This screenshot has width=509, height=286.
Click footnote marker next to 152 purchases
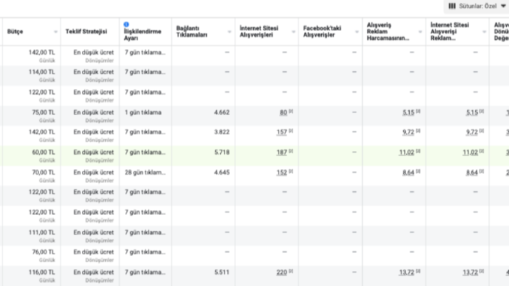(x=291, y=171)
